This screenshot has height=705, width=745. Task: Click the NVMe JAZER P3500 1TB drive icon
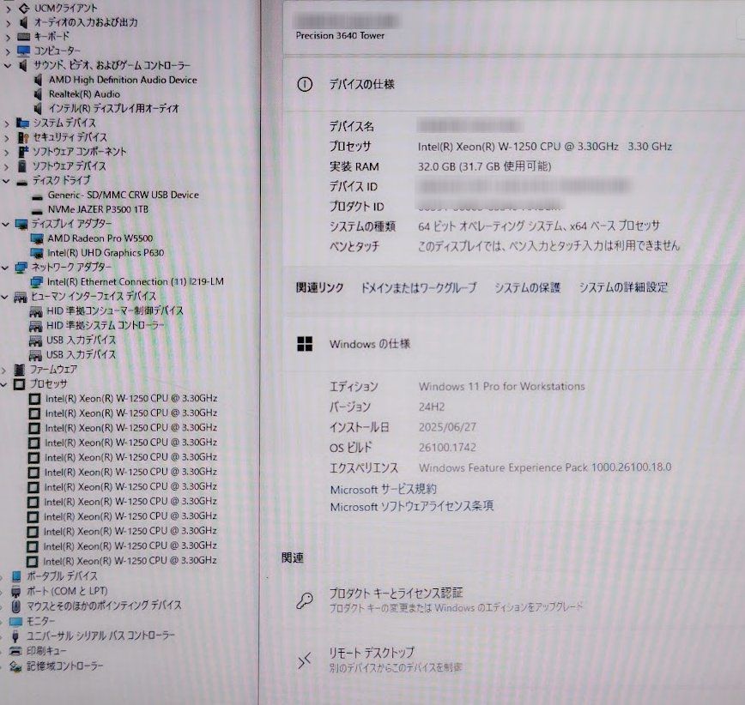point(37,210)
